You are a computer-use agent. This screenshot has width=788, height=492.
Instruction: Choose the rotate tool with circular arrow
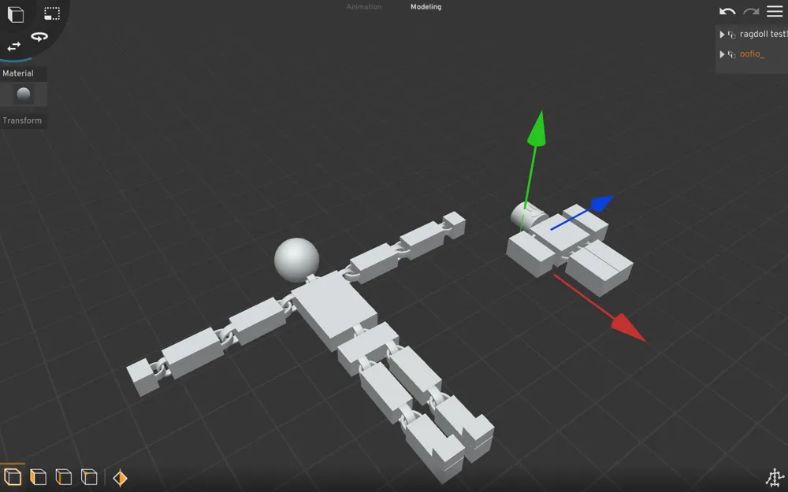[39, 37]
